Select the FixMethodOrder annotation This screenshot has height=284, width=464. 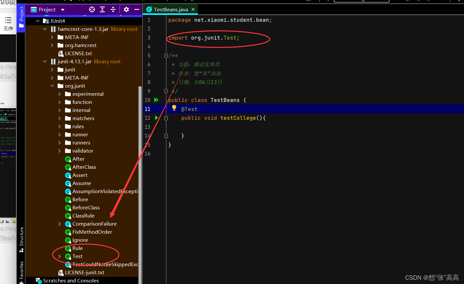(89, 232)
